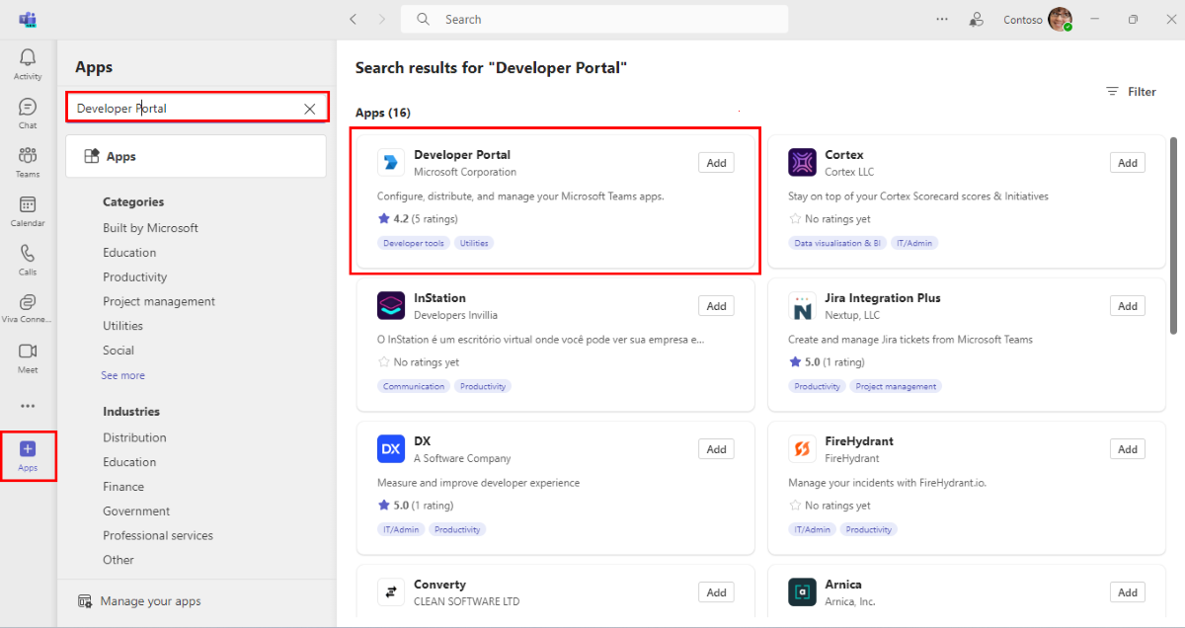This screenshot has height=628, width=1185.
Task: Choose Education under Categories
Action: (x=129, y=253)
